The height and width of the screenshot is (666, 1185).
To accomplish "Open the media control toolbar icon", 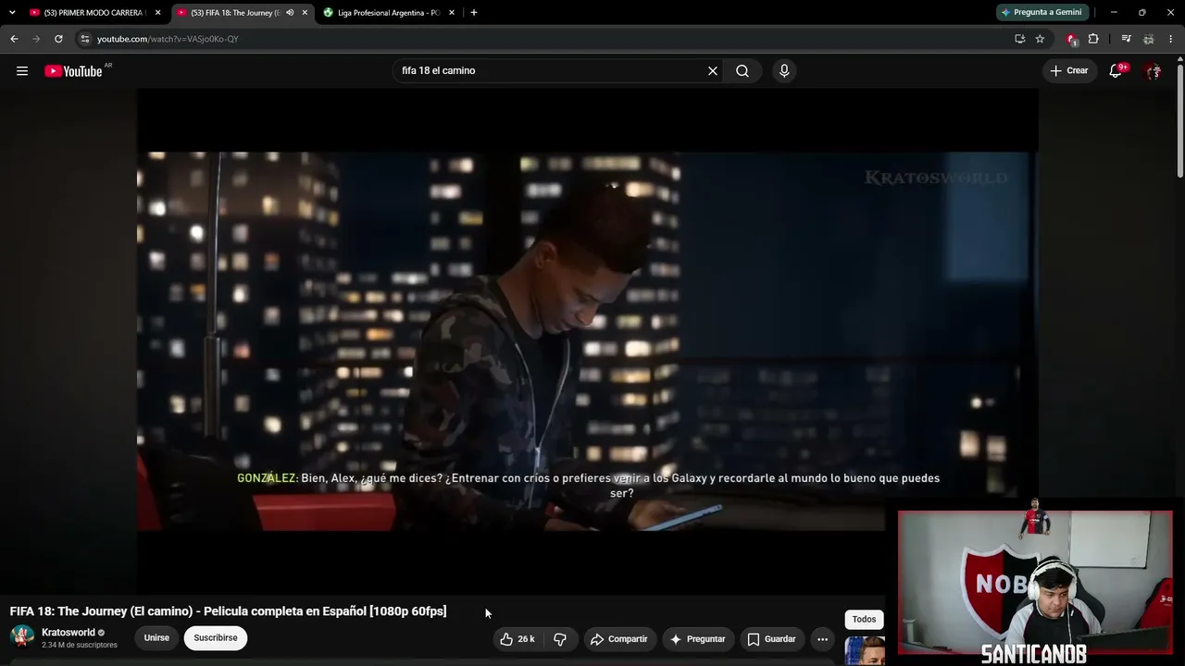I will pyautogui.click(x=1126, y=39).
